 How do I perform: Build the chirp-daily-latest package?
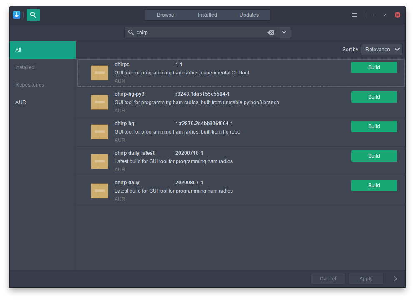374,156
